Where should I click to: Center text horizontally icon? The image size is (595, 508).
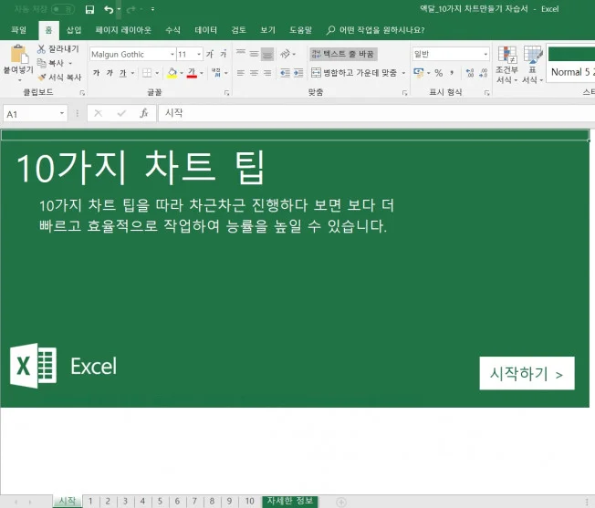254,73
